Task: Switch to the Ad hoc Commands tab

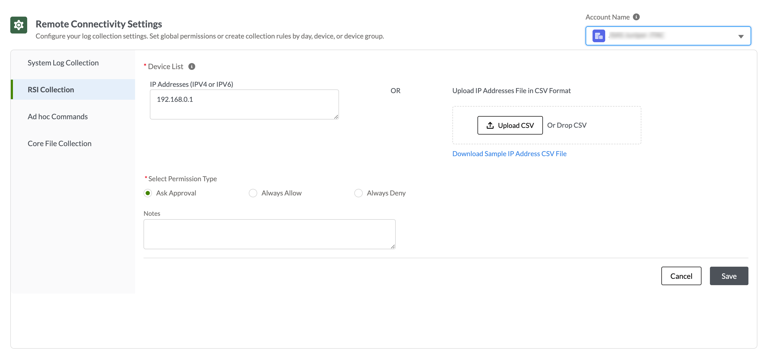Action: pos(58,116)
